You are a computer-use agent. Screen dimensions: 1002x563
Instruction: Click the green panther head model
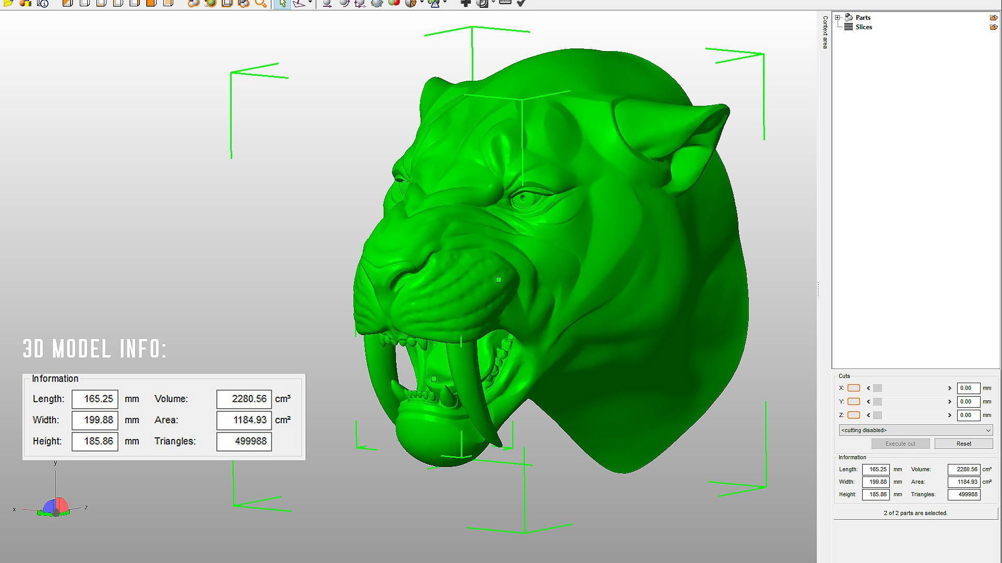[551, 261]
